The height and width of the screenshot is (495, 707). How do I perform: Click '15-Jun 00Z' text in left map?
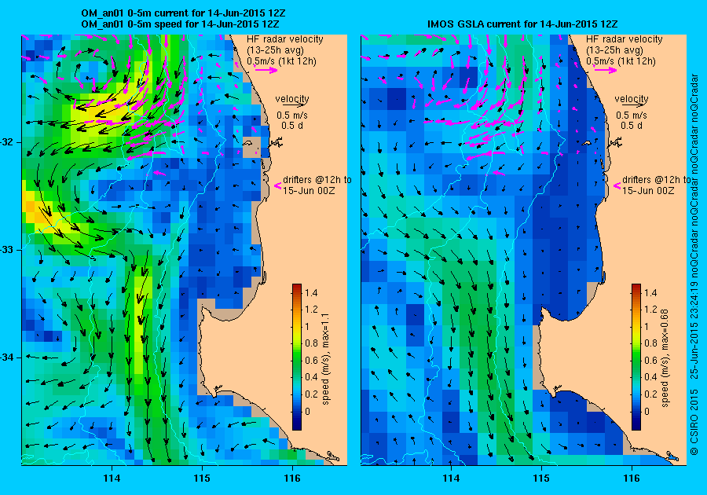(x=309, y=190)
